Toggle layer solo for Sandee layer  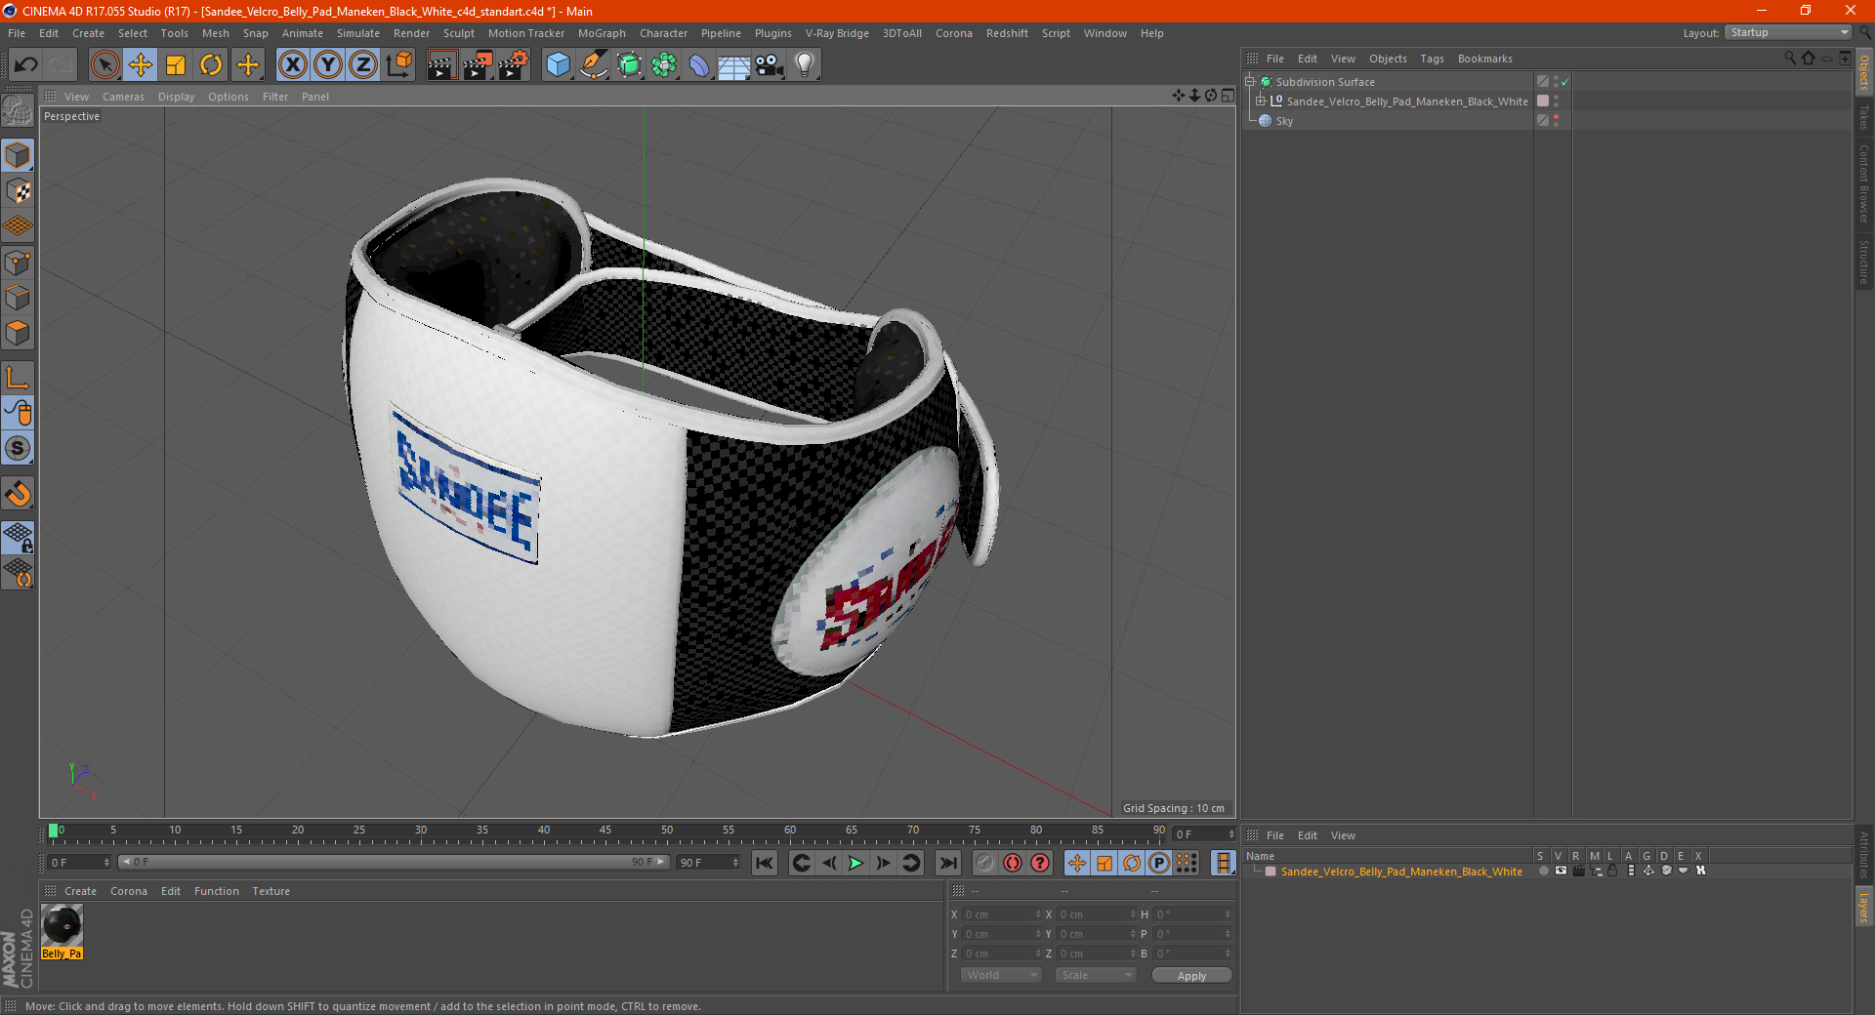(x=1543, y=872)
